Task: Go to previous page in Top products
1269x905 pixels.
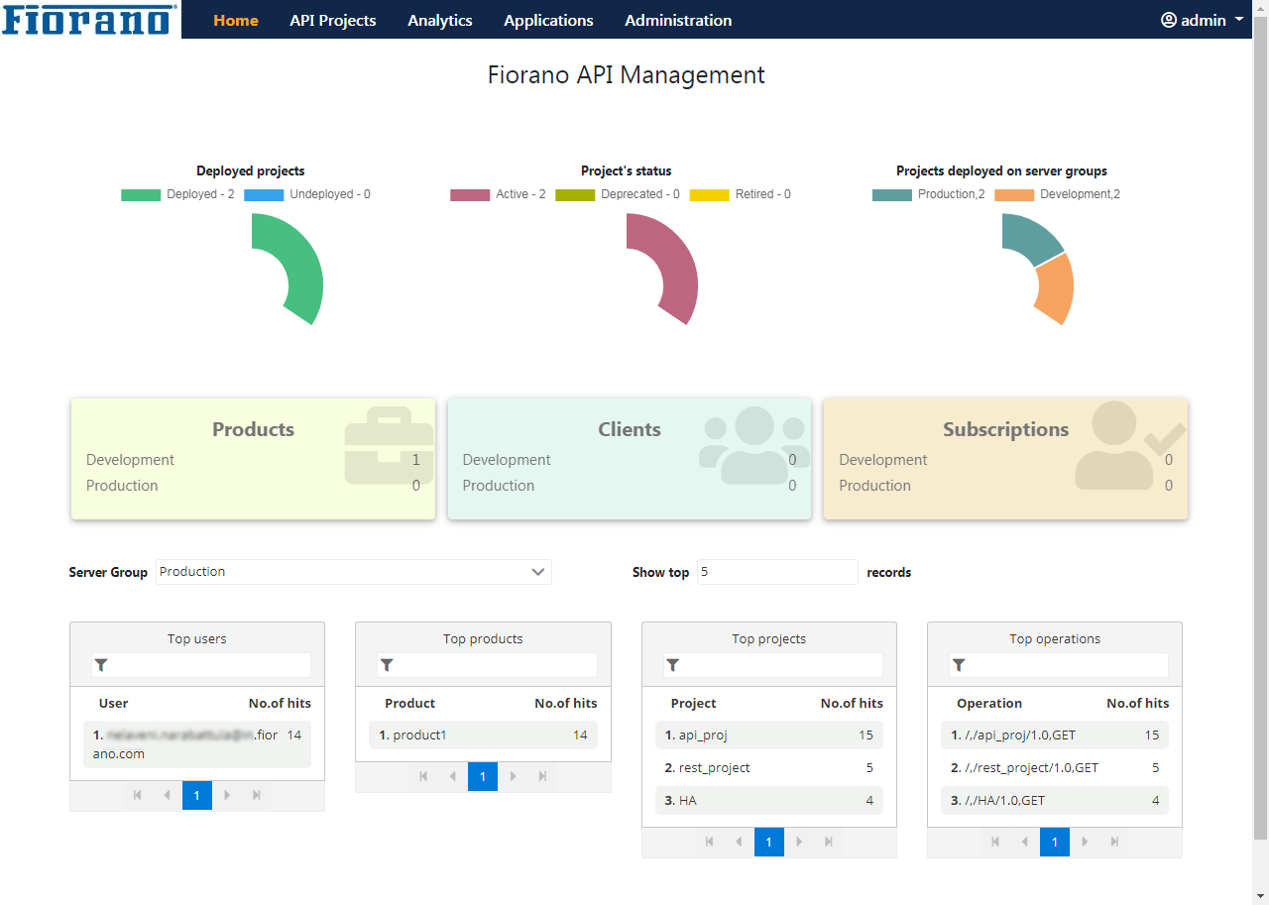Action: pyautogui.click(x=453, y=776)
